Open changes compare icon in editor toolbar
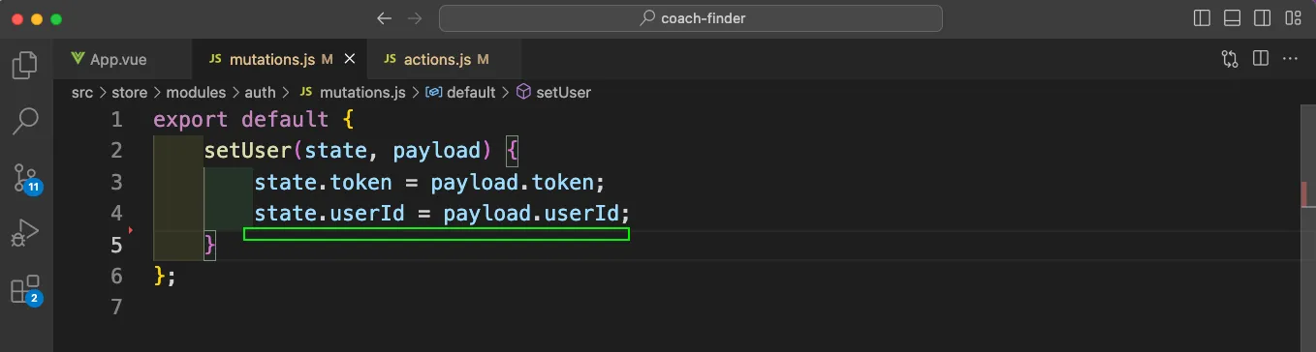The width and height of the screenshot is (1316, 352). pyautogui.click(x=1230, y=59)
